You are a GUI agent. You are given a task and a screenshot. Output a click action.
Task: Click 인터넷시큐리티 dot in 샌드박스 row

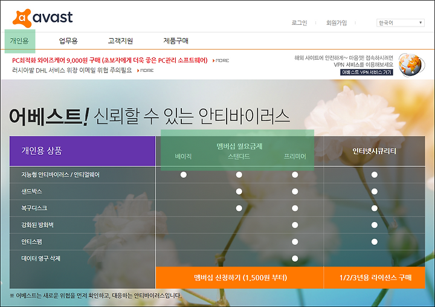[374, 192]
